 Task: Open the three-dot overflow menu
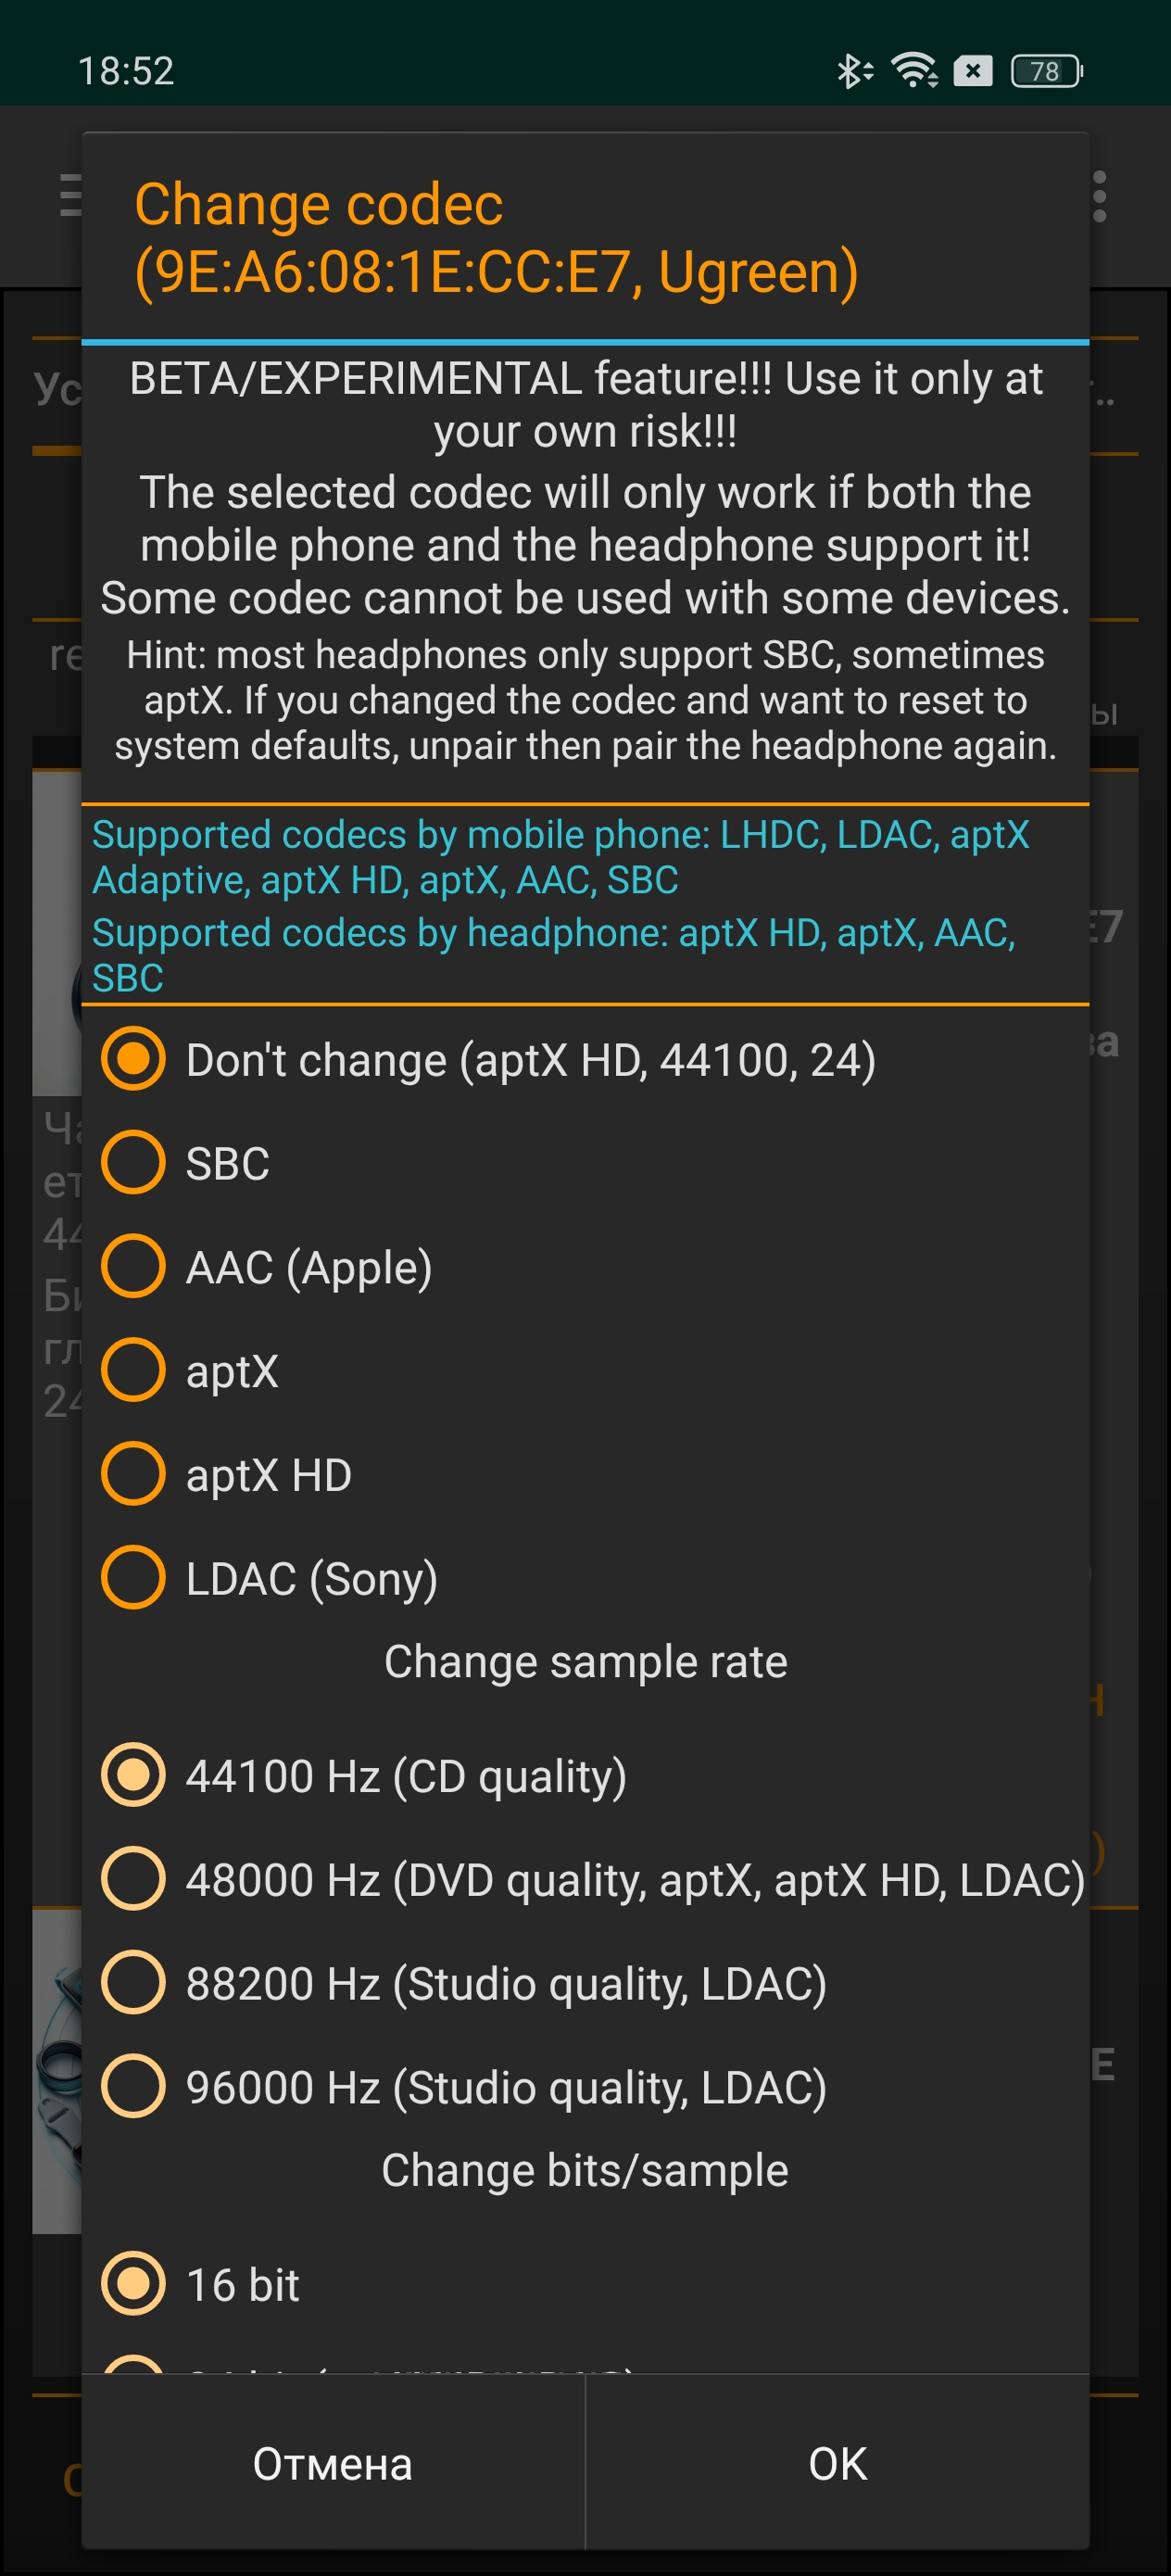click(1100, 196)
